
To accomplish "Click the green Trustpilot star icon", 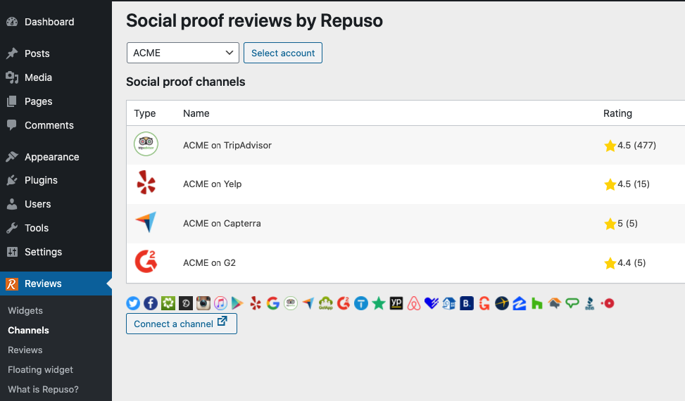I will [379, 303].
